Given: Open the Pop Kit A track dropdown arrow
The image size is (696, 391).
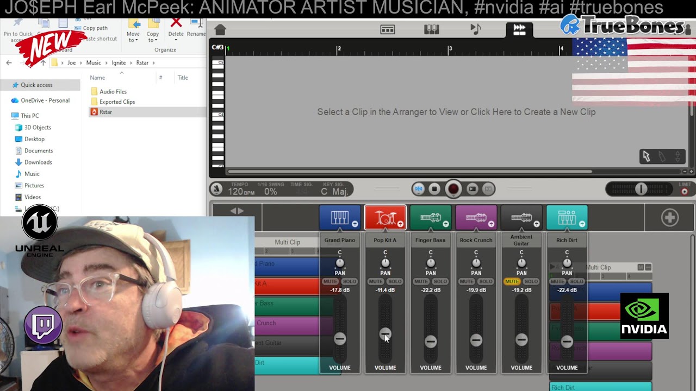Looking at the screenshot, I should point(400,224).
